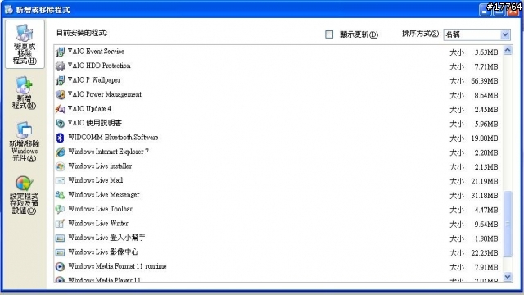Click the program list scrollbar thumb

[x=508, y=224]
